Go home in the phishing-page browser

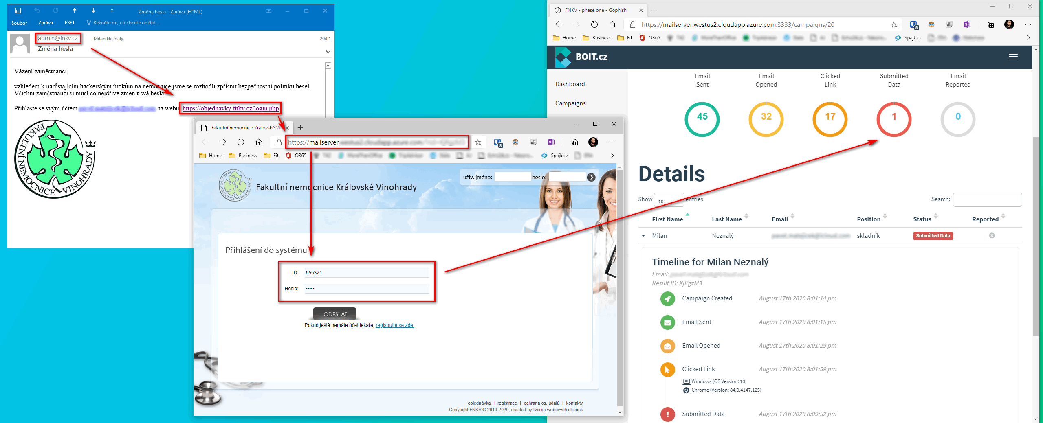click(x=259, y=142)
